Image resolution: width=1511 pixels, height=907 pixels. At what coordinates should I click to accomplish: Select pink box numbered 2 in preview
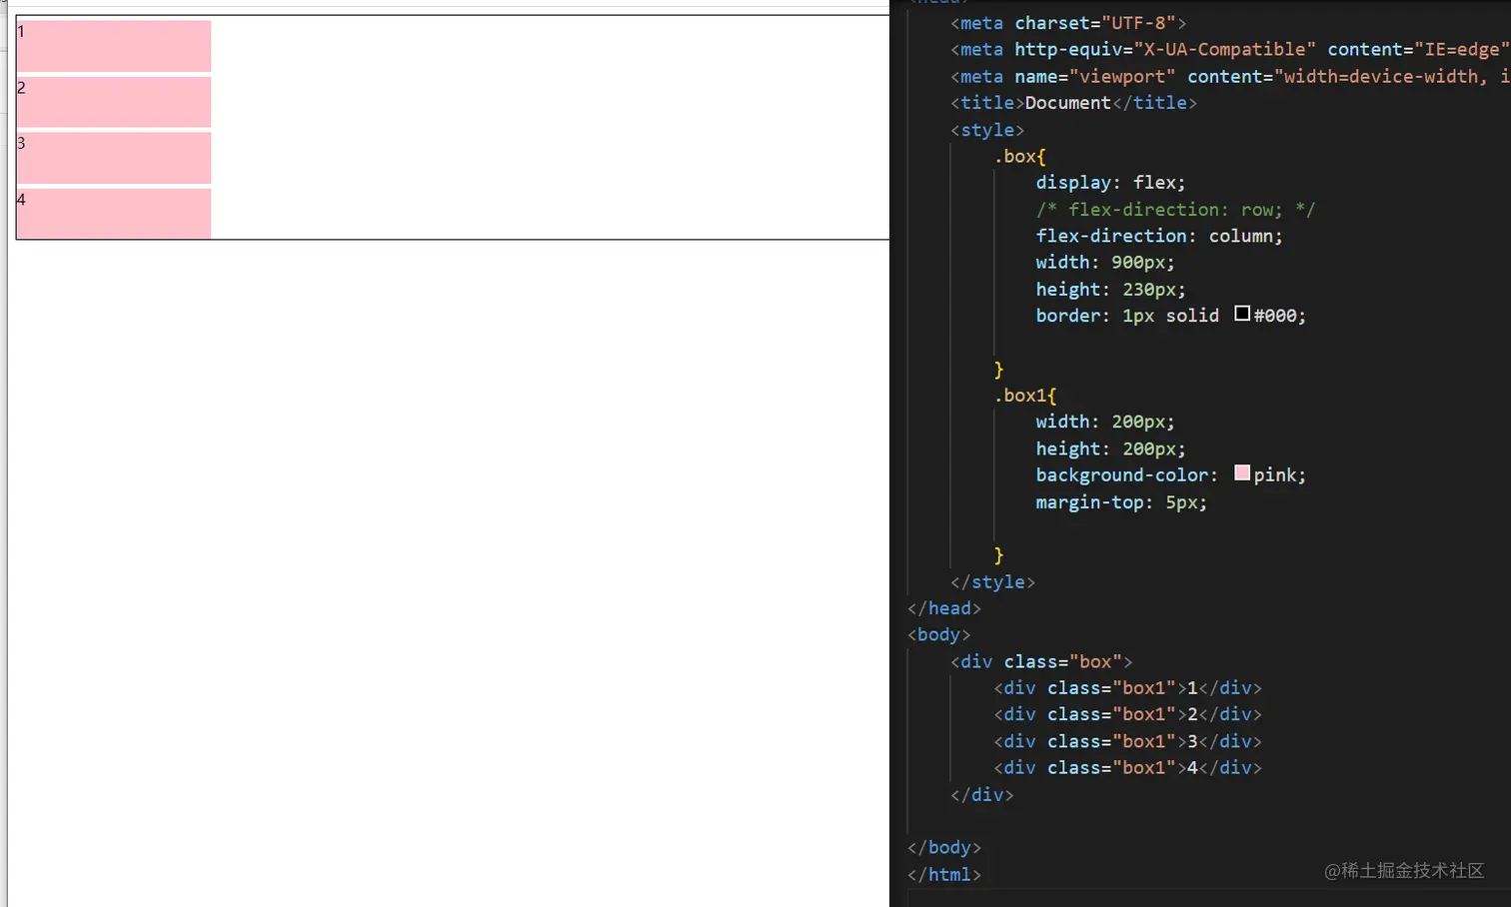point(114,102)
